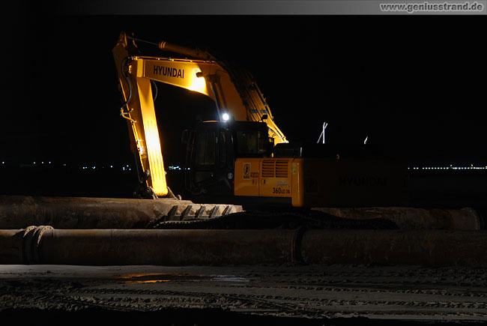Click the HYUNDAI lettering on the excavator boom
487x326 pixels.
coord(169,72)
